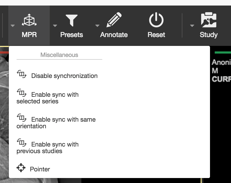Expand the MPR dropdown arrow
The image size is (231, 183).
tap(13, 26)
